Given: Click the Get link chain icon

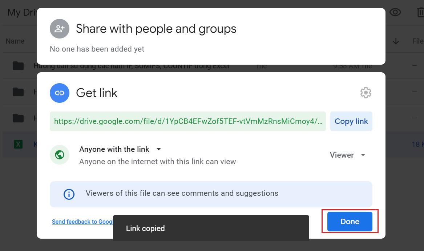Looking at the screenshot, I should [x=59, y=93].
